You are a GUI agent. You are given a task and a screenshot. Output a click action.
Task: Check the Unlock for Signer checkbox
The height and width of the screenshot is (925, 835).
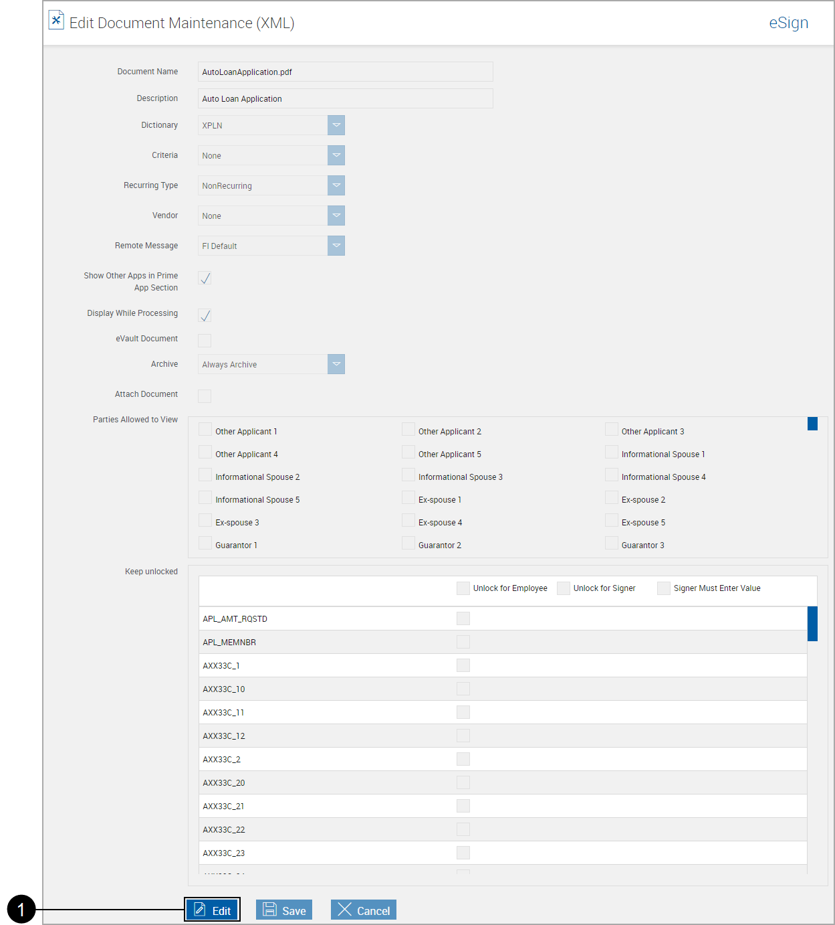[x=563, y=588]
